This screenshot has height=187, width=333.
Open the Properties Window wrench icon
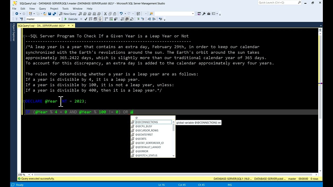[x=204, y=14]
